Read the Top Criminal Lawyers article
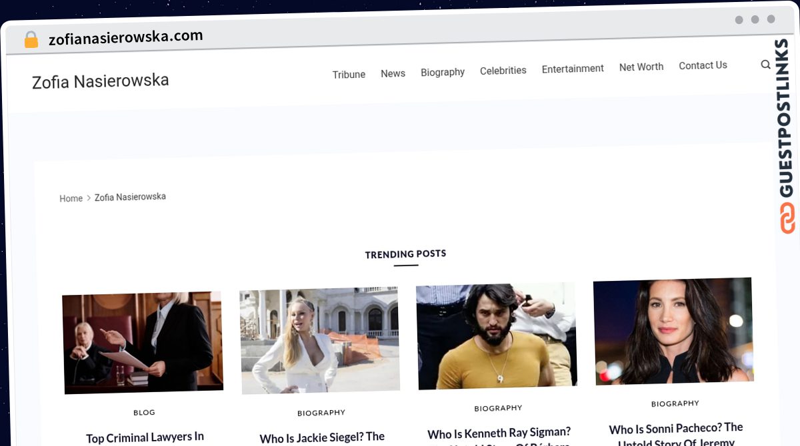The width and height of the screenshot is (800, 446). click(145, 437)
